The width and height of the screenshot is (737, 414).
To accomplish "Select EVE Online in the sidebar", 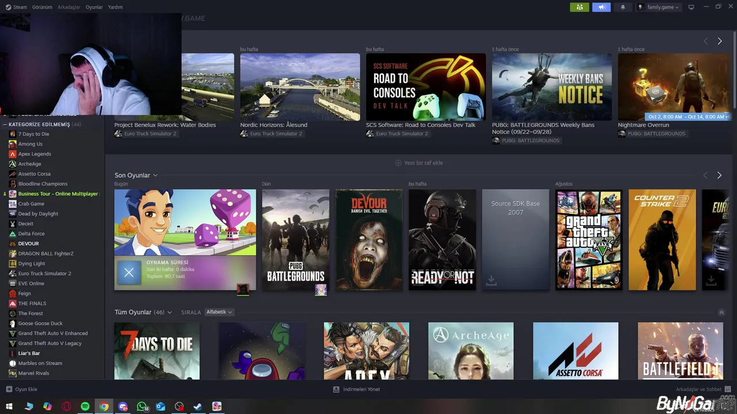I will click(31, 283).
